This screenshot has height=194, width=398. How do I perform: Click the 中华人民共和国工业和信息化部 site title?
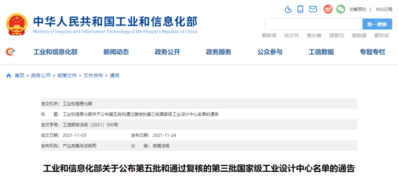115,21
